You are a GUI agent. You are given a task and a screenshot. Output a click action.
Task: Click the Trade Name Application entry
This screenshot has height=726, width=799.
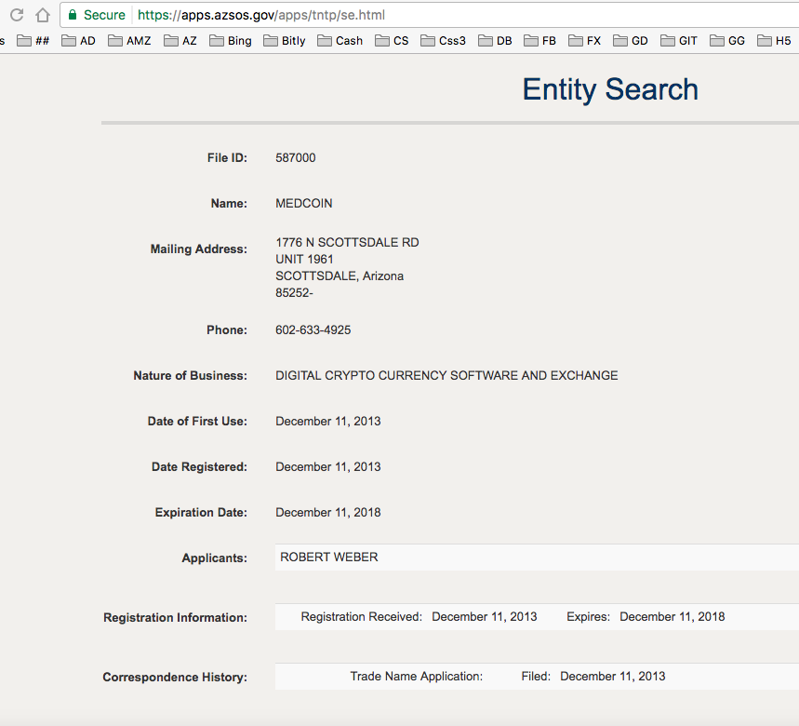(x=417, y=677)
